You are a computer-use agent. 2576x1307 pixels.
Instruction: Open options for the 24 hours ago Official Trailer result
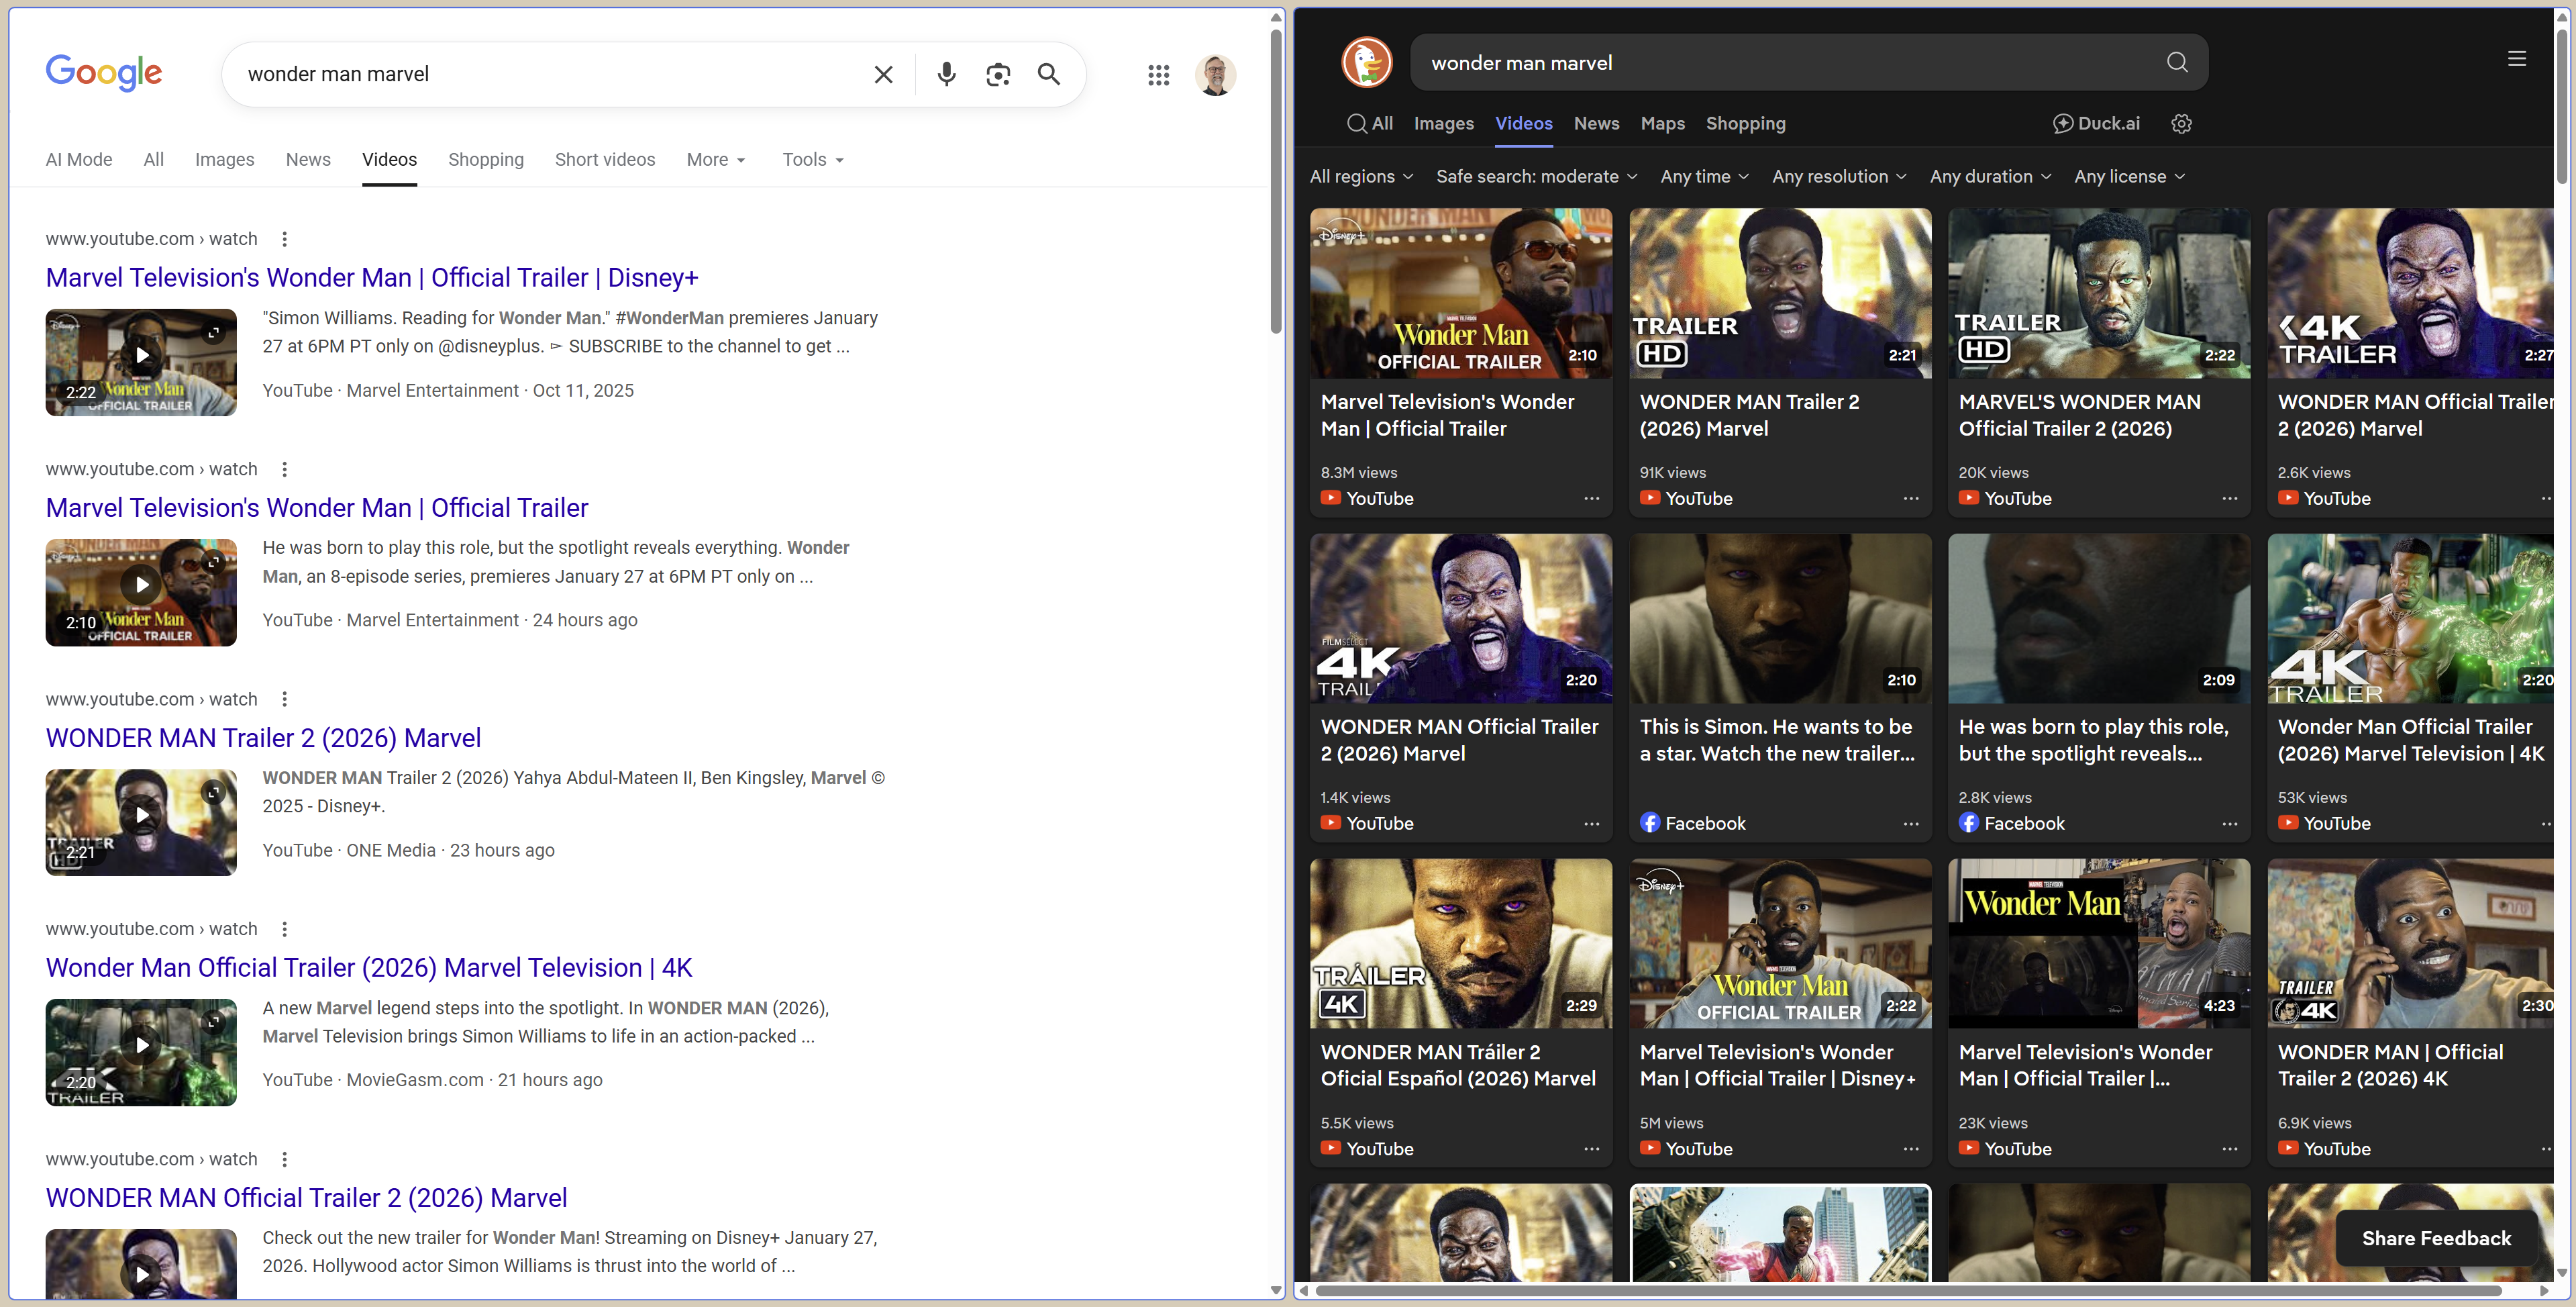[x=285, y=469]
